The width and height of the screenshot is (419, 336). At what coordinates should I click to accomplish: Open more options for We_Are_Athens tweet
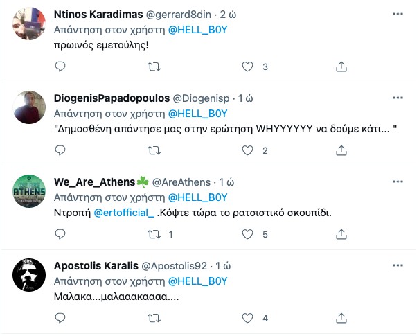(x=397, y=182)
